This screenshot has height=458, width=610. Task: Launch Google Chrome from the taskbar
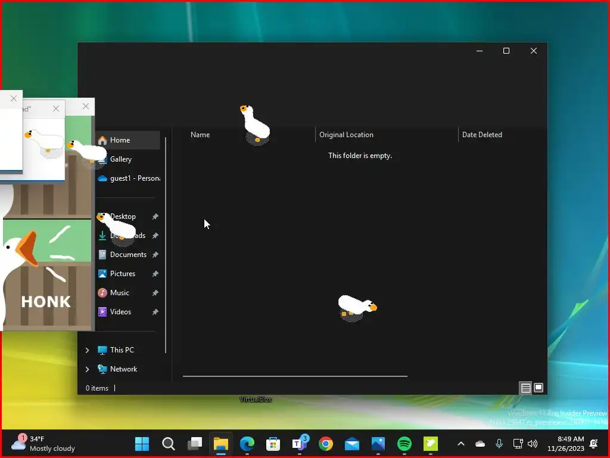tap(326, 444)
